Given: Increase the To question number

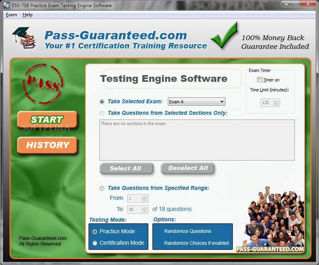Looking at the screenshot, I should click(x=144, y=208).
